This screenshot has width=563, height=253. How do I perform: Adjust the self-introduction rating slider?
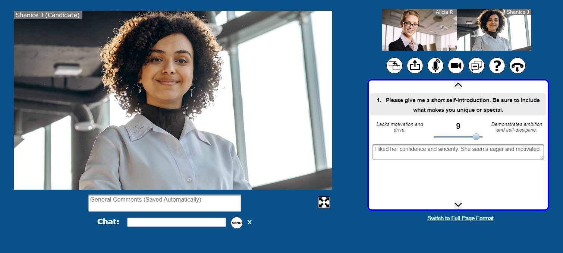pyautogui.click(x=476, y=137)
